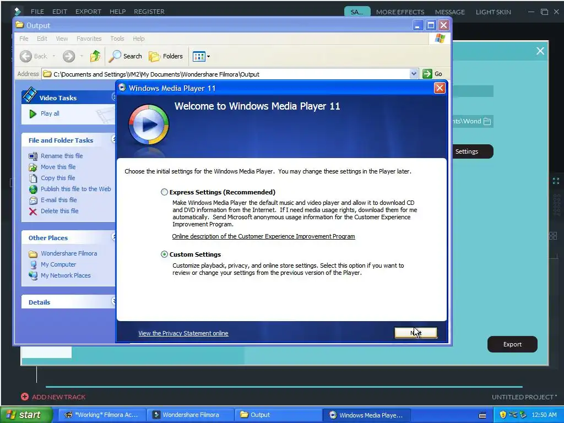The height and width of the screenshot is (423, 564).
Task: Click the Move this file icon
Action: click(32, 167)
